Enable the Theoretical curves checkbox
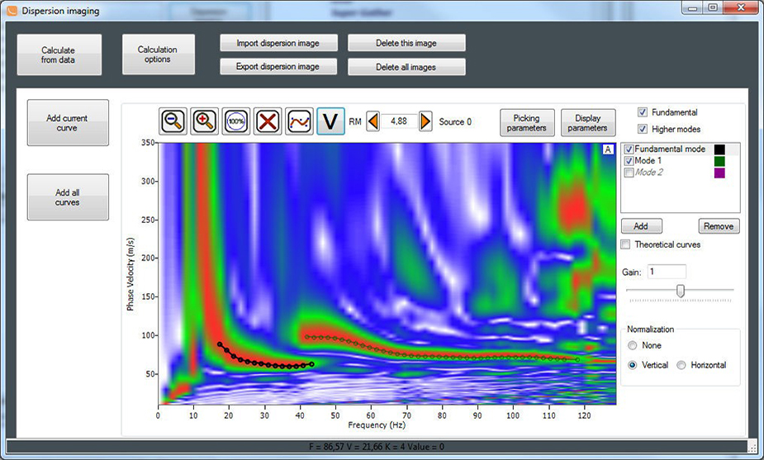This screenshot has height=460, width=764. (x=626, y=244)
